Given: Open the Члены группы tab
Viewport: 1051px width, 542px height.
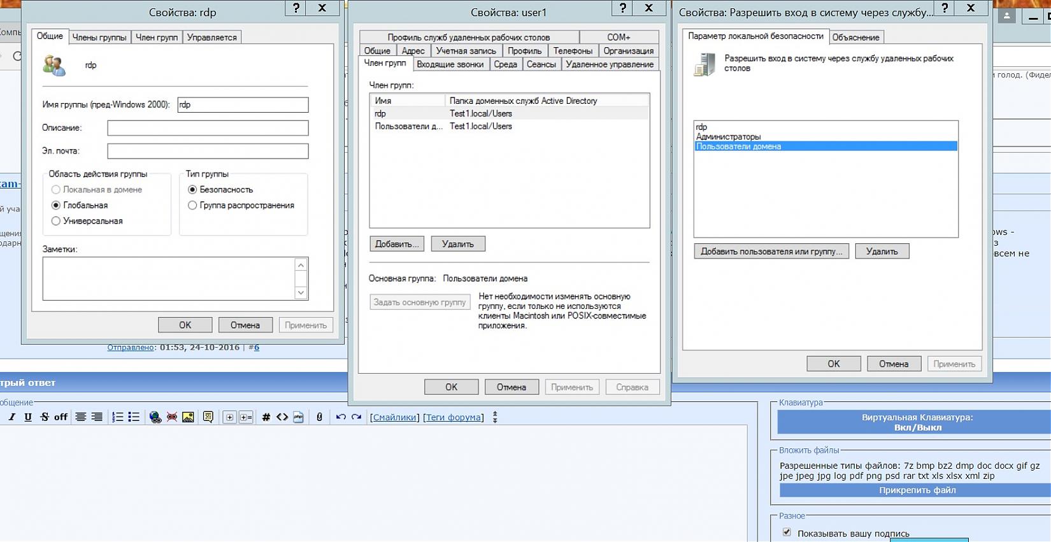Looking at the screenshot, I should 99,38.
